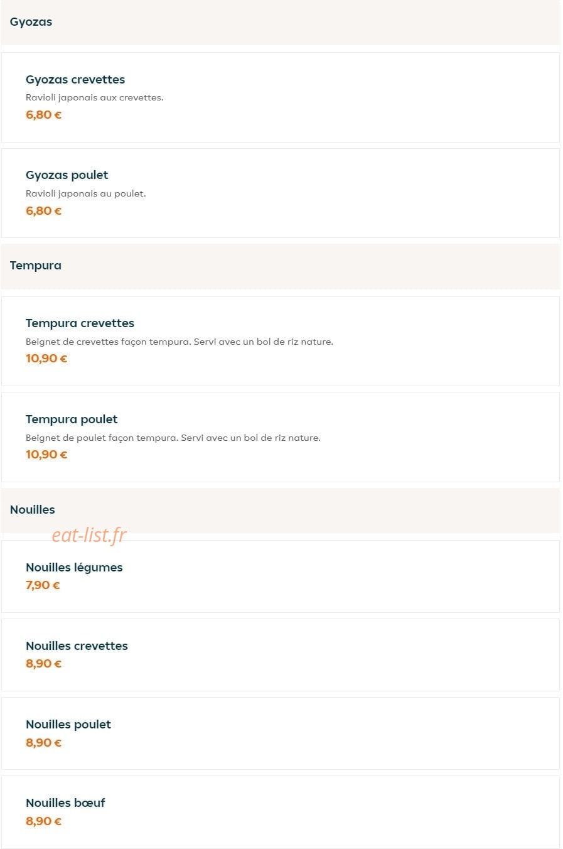Click the Nouilles section header
Screen dimensions: 563x849
click(x=280, y=510)
